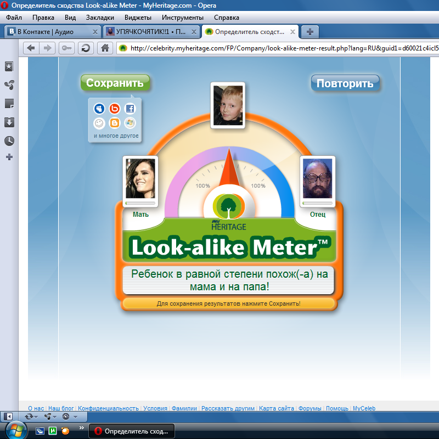Open the Вид menu

pyautogui.click(x=70, y=18)
